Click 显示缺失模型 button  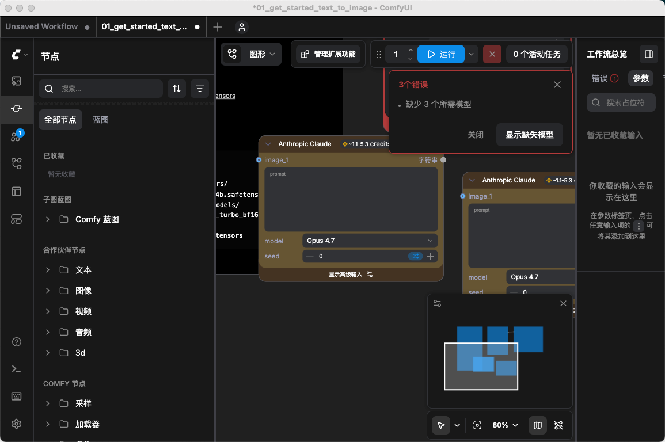coord(529,135)
